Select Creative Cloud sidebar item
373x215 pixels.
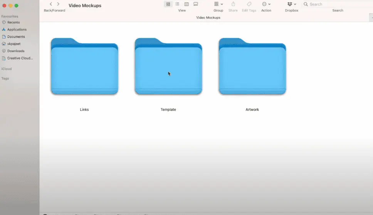[20, 58]
